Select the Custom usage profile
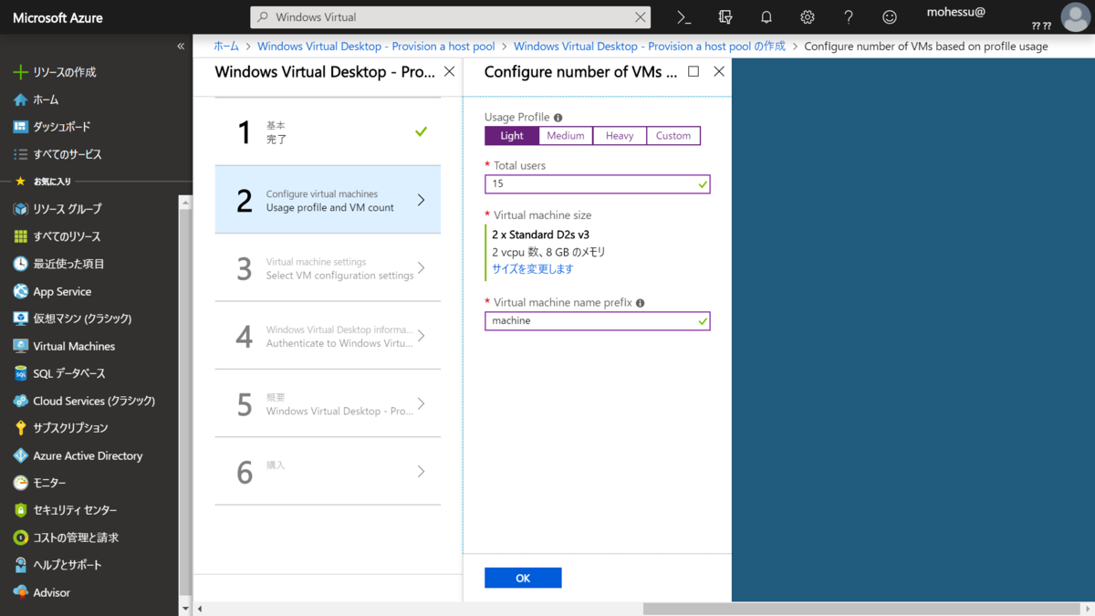1095x616 pixels. coord(673,136)
